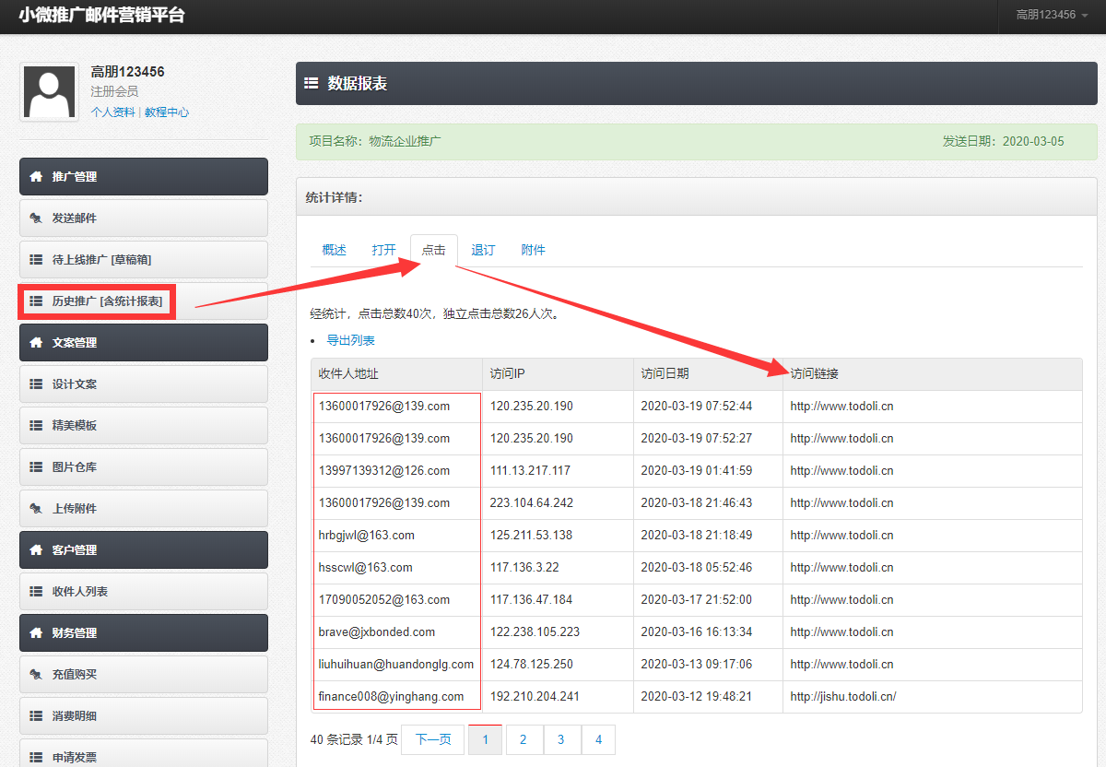Screen dimensions: 1106x767
Task: Open the 高朋123456 account dropdown
Action: coord(1052,15)
